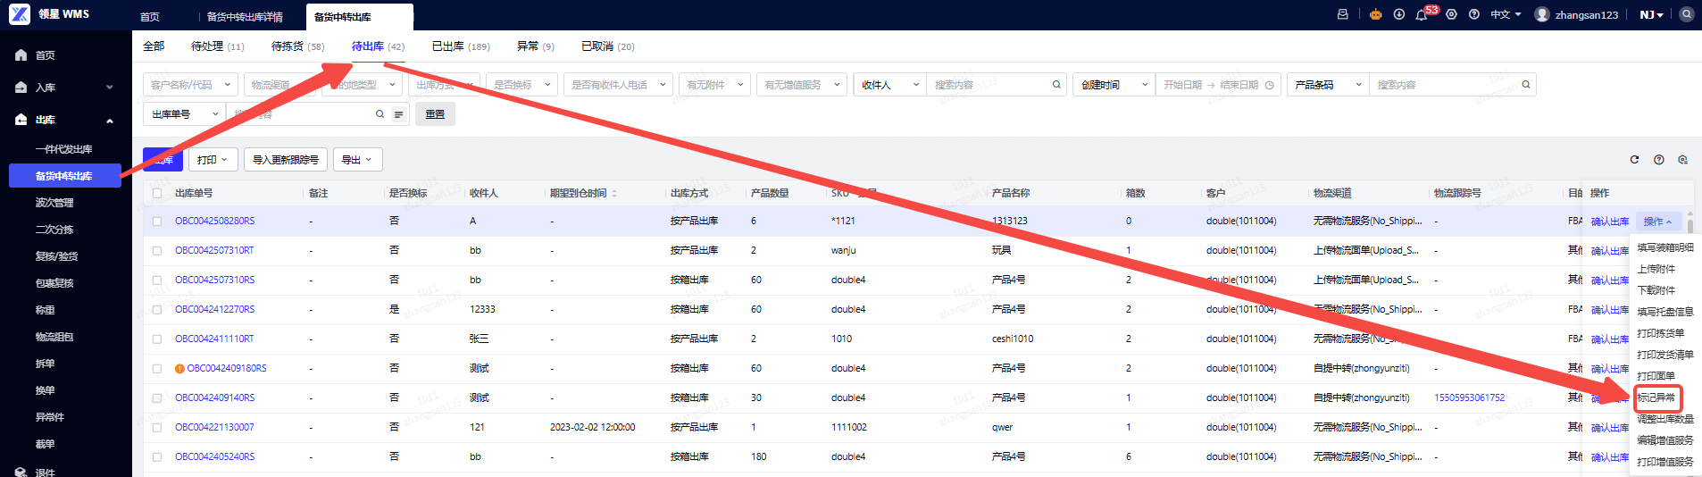
Task: Toggle the 操作 menu on first row
Action: point(1658,222)
